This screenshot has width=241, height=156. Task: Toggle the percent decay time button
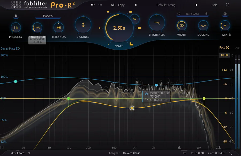[x=135, y=19]
